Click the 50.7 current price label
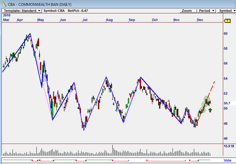Viewport: 236px width, 164px height. click(x=227, y=103)
